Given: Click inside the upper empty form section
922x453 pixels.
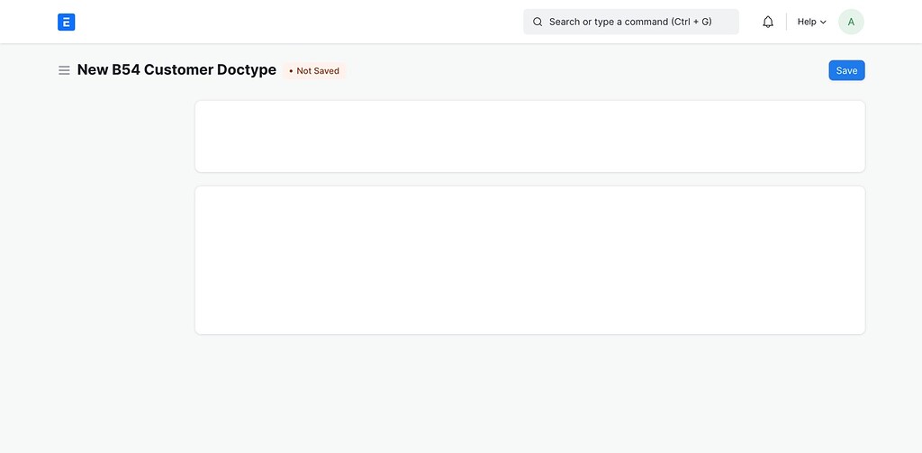Looking at the screenshot, I should (x=529, y=137).
